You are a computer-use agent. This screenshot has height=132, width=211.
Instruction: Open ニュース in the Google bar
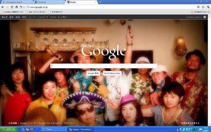tap(32, 17)
